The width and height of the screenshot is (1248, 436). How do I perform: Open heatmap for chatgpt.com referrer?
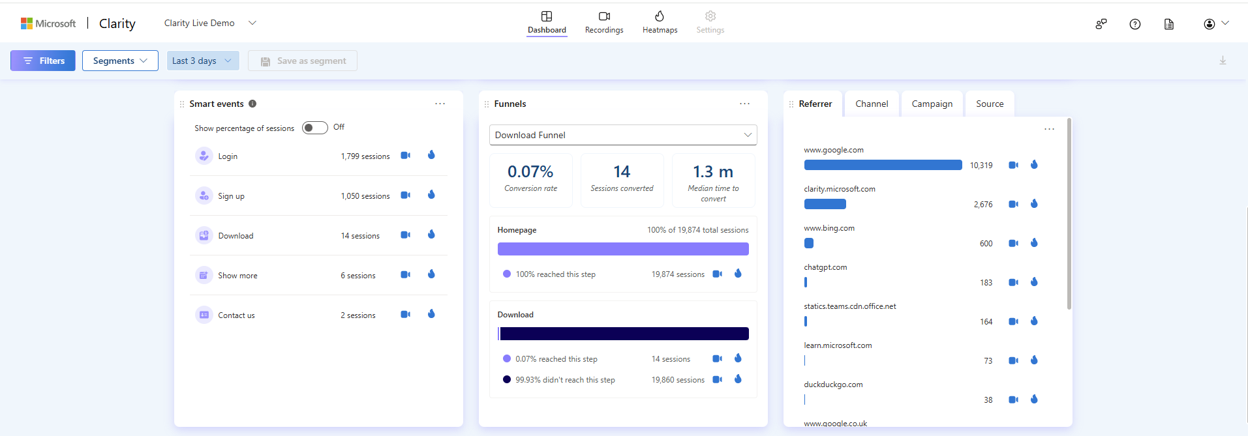tap(1034, 282)
